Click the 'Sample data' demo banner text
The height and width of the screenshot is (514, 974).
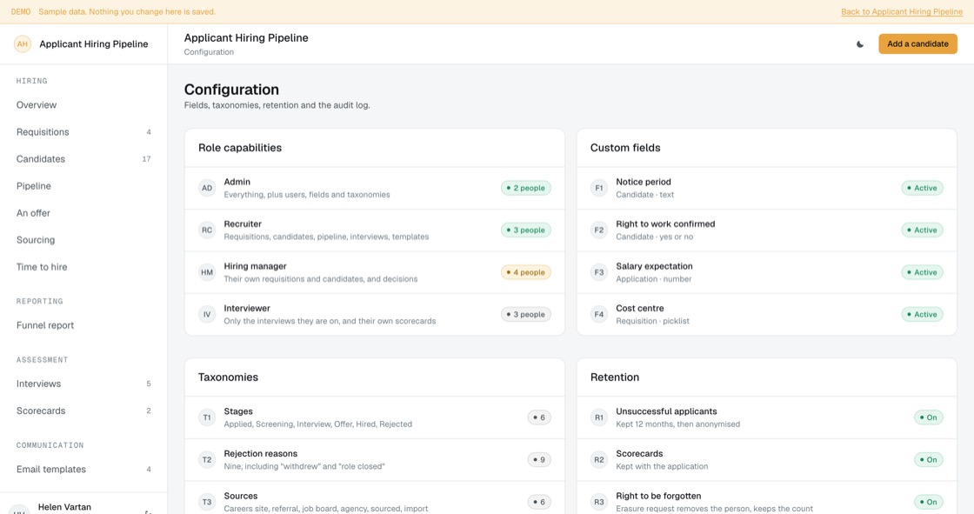pos(127,12)
